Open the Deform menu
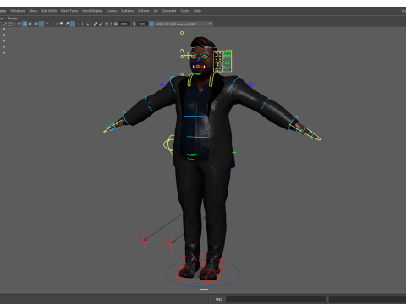 pyautogui.click(x=143, y=11)
